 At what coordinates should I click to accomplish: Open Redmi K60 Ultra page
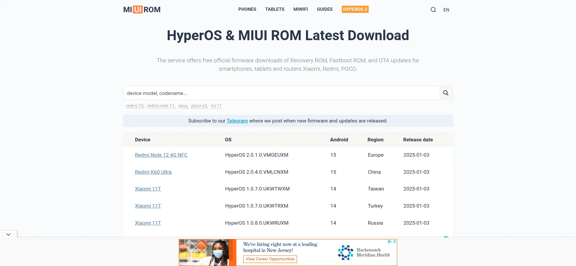(x=153, y=172)
